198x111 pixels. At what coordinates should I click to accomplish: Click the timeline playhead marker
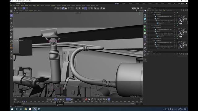(25, 101)
